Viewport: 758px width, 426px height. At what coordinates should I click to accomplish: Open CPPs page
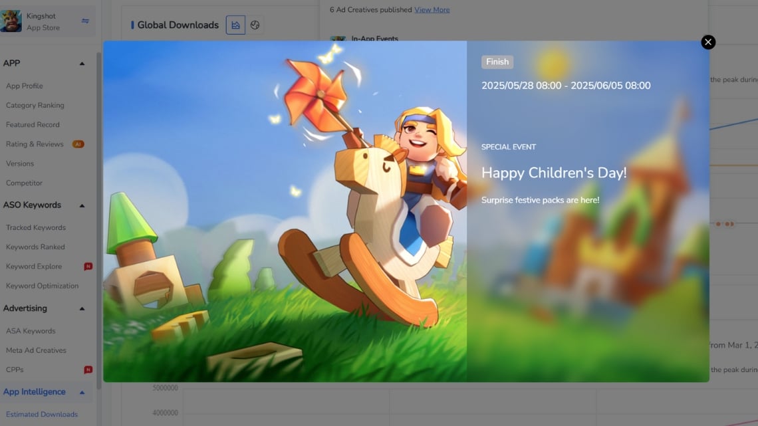coord(15,370)
